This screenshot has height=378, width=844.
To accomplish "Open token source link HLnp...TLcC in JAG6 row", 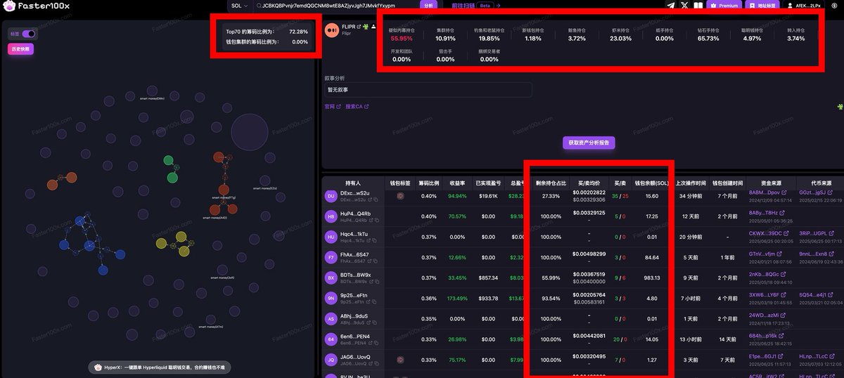I will point(817,356).
